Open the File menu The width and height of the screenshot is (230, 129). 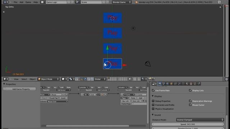tap(15, 2)
